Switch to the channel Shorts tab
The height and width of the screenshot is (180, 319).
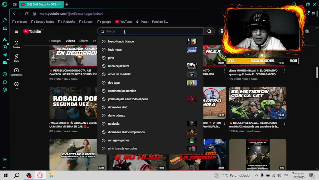point(84,41)
